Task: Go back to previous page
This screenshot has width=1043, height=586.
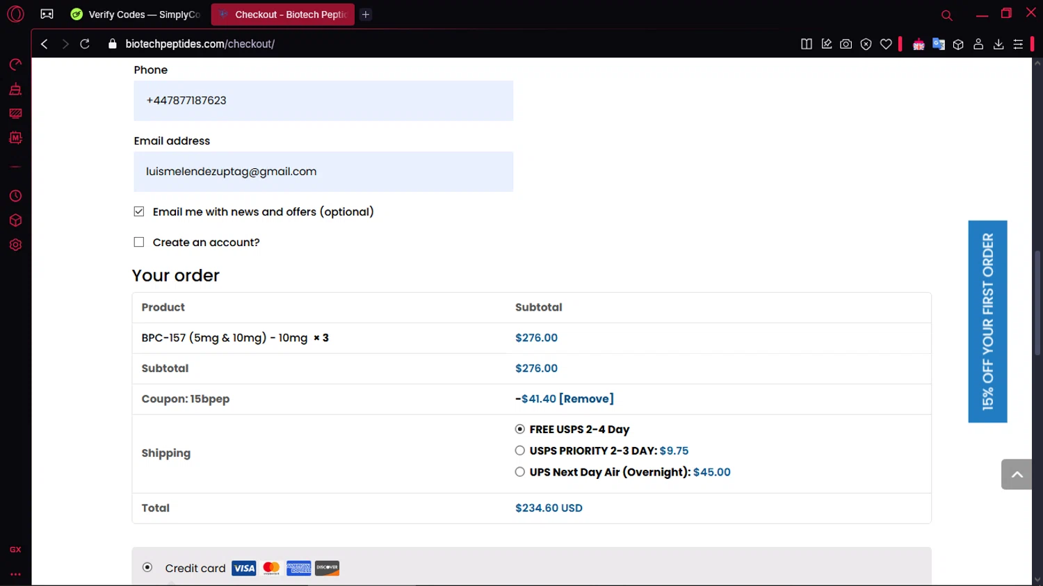Action: 45,44
